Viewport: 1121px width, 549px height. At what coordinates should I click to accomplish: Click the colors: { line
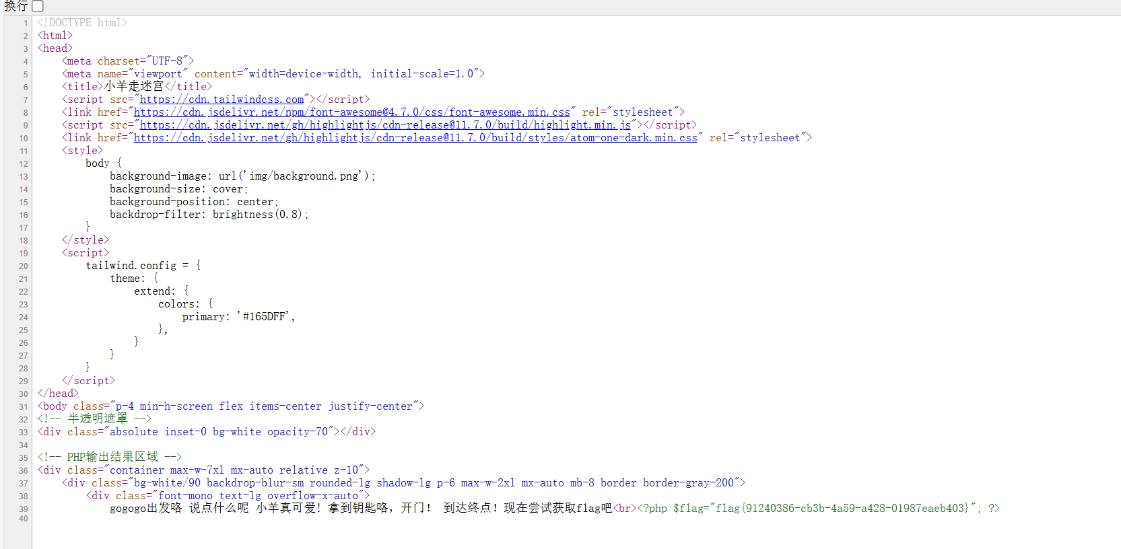pos(185,304)
